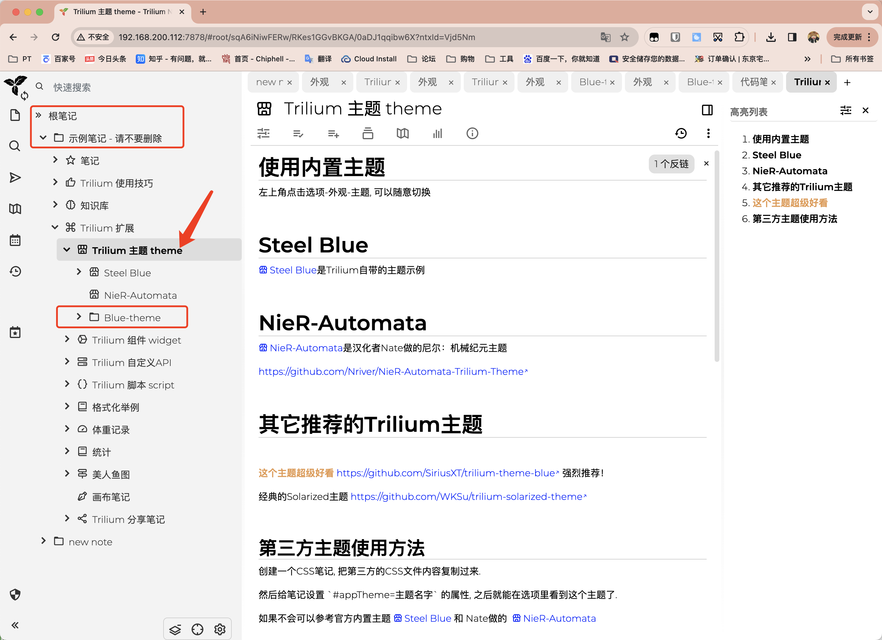882x640 pixels.
Task: Click the 完成更新 browser button
Action: (852, 37)
